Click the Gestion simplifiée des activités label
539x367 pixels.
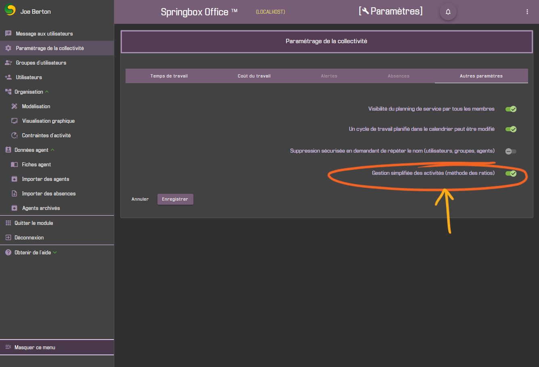coord(433,173)
